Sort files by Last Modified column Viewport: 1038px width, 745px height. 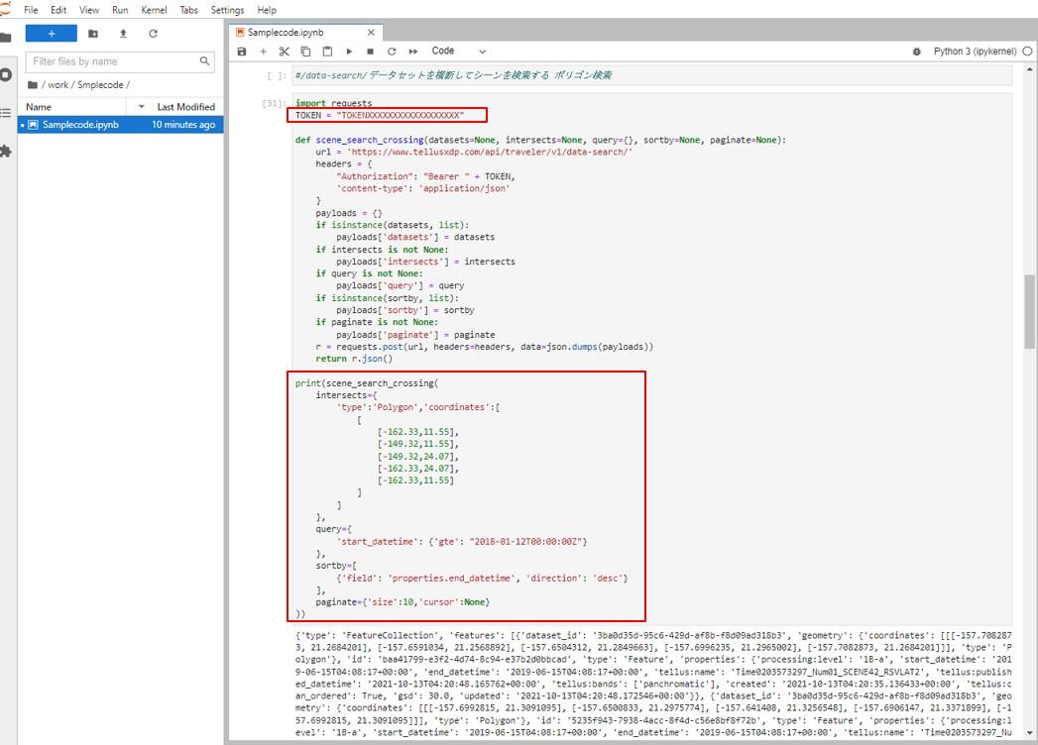coord(176,107)
